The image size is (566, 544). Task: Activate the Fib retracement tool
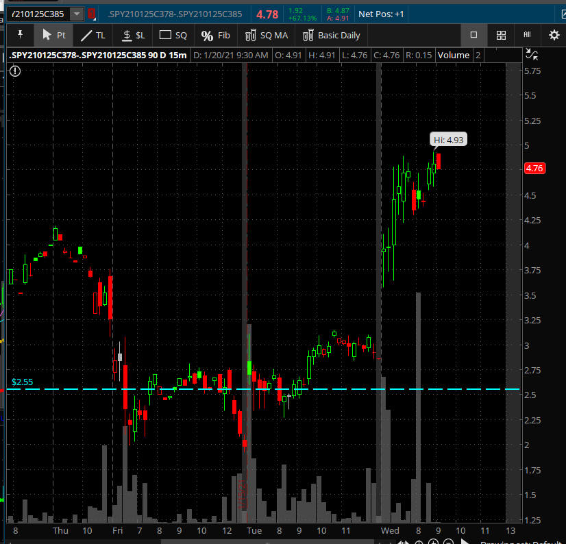215,35
